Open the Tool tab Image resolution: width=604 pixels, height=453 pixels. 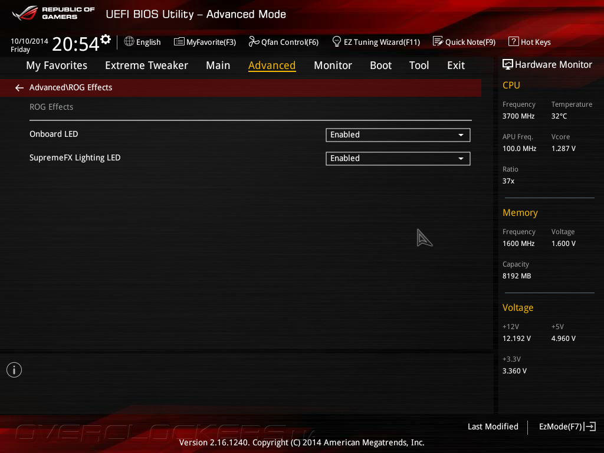tap(419, 65)
